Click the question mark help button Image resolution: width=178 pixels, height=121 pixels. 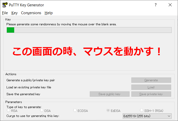(x=155, y=5)
